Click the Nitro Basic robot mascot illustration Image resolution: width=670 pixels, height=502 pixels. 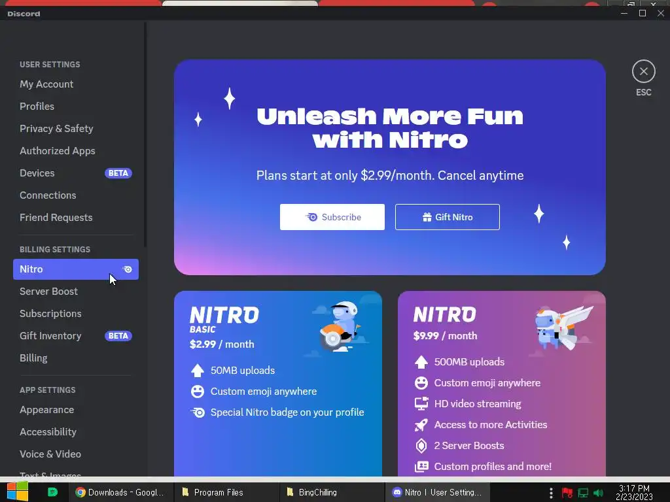coord(340,327)
